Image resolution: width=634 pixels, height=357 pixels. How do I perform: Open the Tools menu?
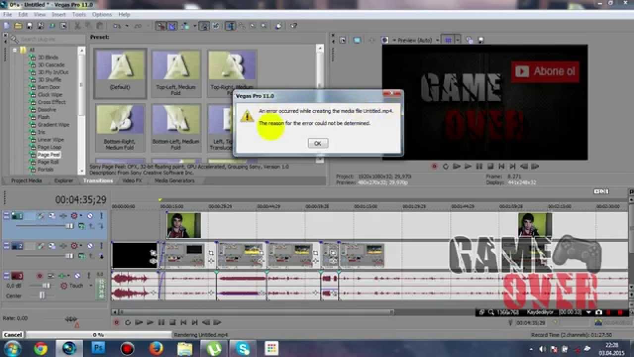pyautogui.click(x=79, y=14)
